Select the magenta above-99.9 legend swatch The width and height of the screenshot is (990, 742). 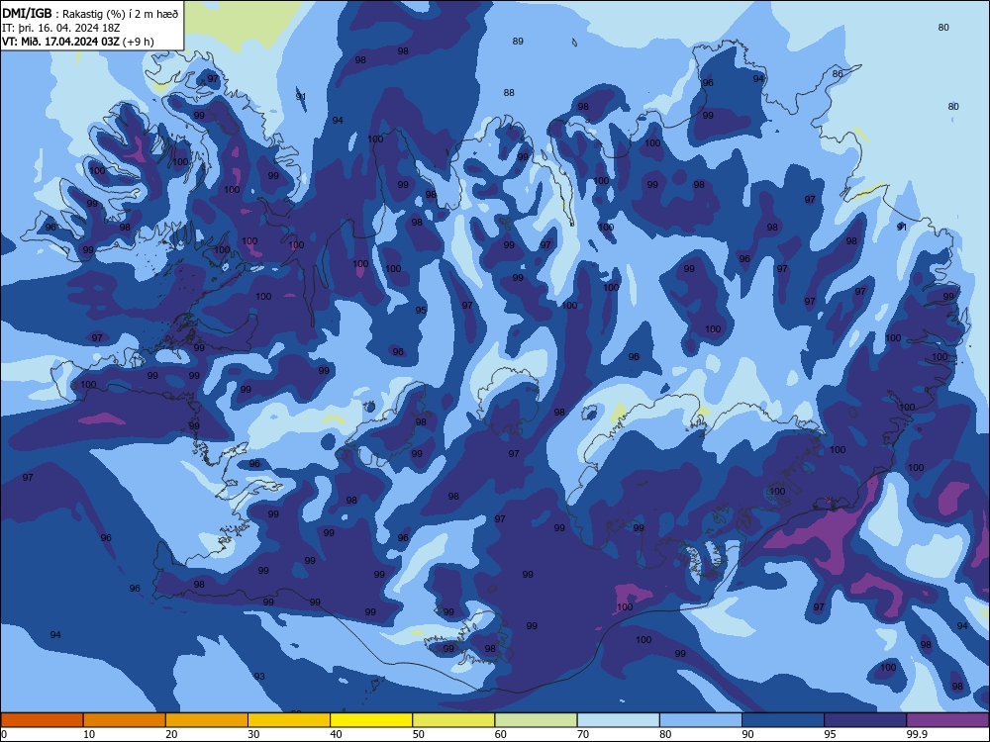[x=947, y=720]
